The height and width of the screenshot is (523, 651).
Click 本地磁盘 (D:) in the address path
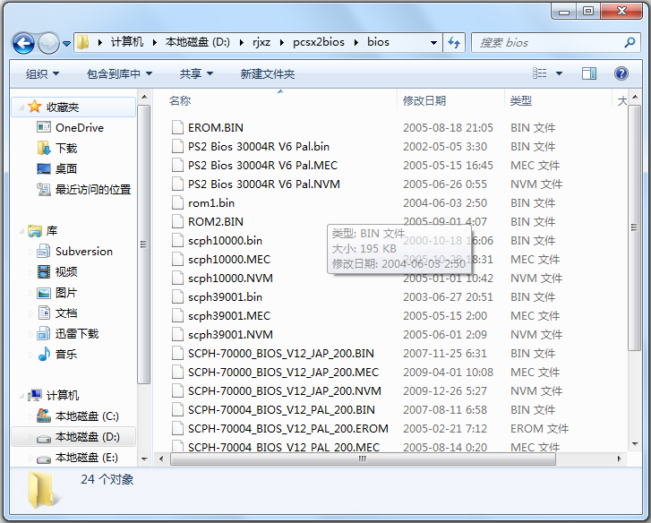point(198,42)
